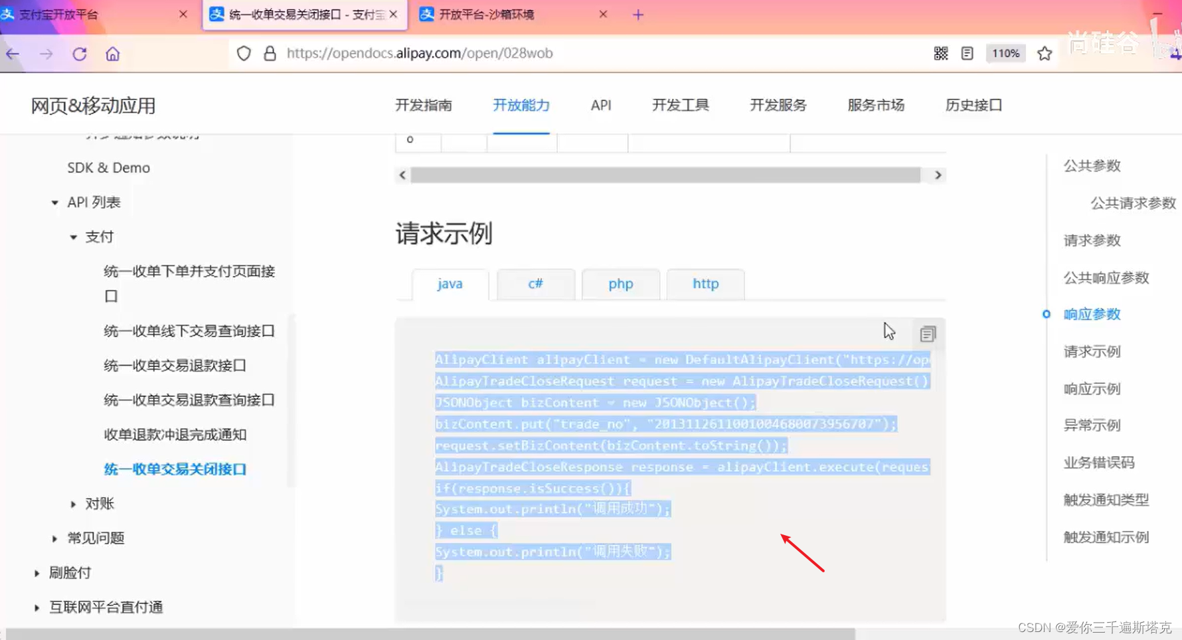Viewport: 1182px width, 640px height.
Task: Select the java code tab
Action: click(450, 283)
